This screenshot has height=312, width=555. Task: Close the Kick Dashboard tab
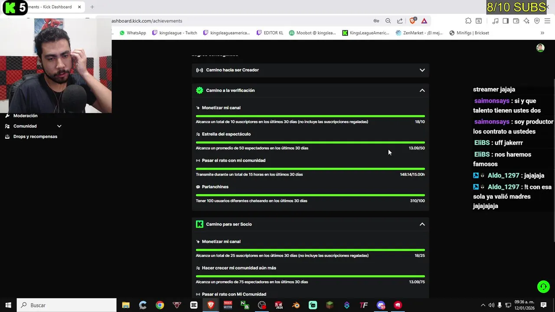79,7
